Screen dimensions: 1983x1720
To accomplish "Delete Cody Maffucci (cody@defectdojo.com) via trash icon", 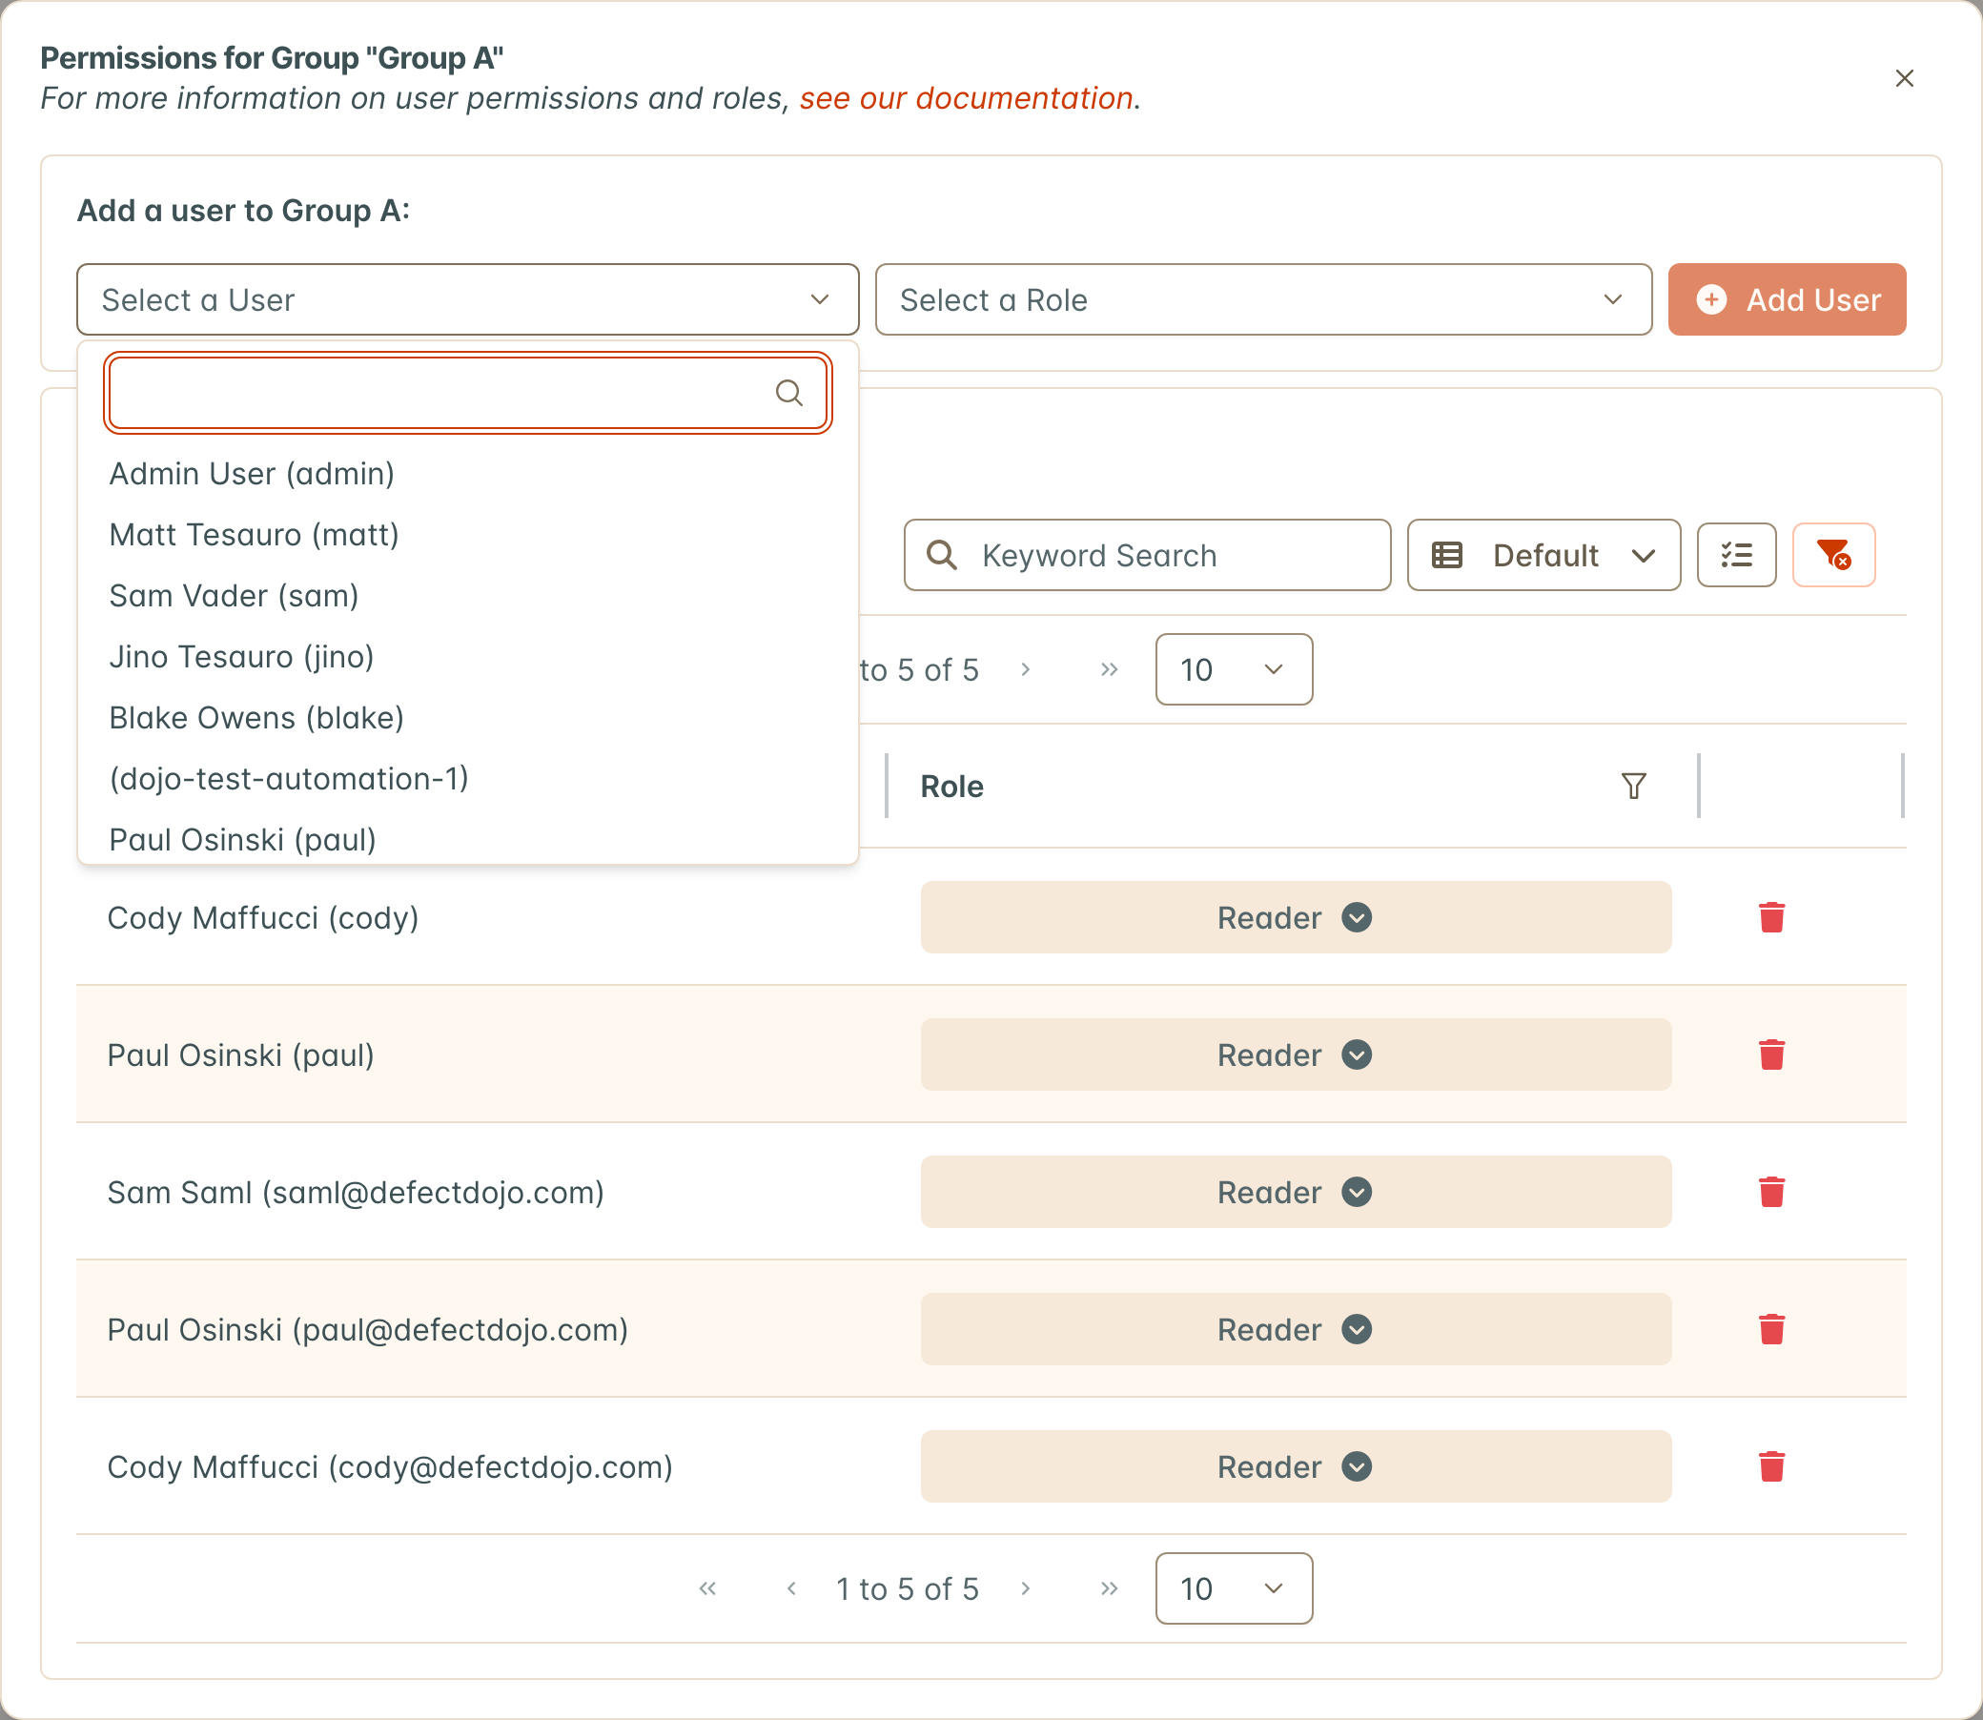I will (1771, 1465).
